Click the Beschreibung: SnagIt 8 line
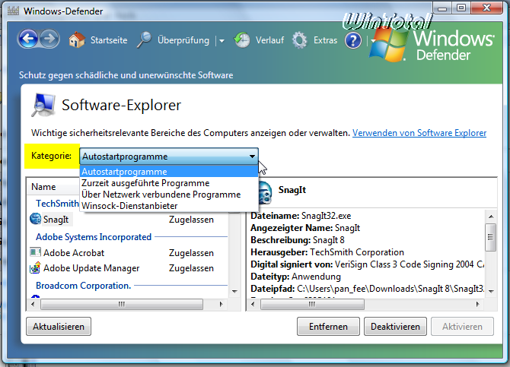Screen dimensions: 510x367 [x=298, y=240]
